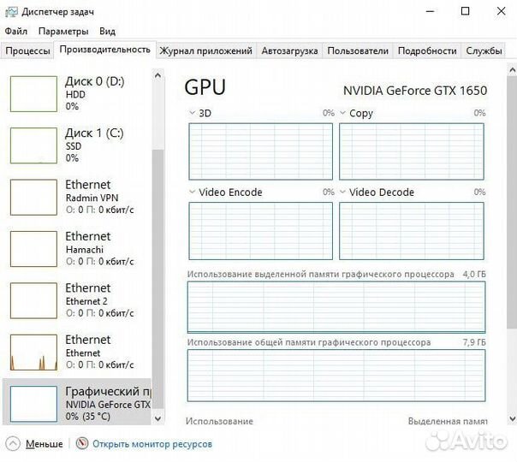517x462 pixels.
Task: Click the resource monitor icon
Action: 82,443
